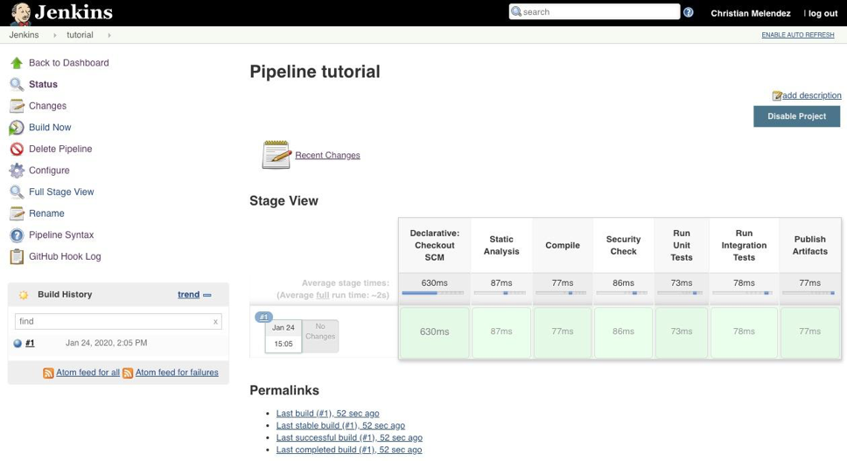Viewport: 847px width, 461px height.
Task: Open Atom feed for failures
Action: [x=177, y=373]
